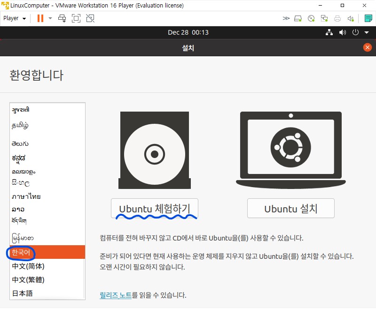Select the Kannada language entry ಕನ್ನಡ

[x=47, y=158]
